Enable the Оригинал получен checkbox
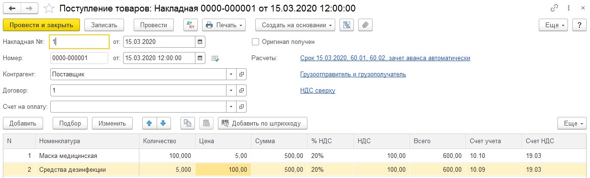 pyautogui.click(x=255, y=42)
